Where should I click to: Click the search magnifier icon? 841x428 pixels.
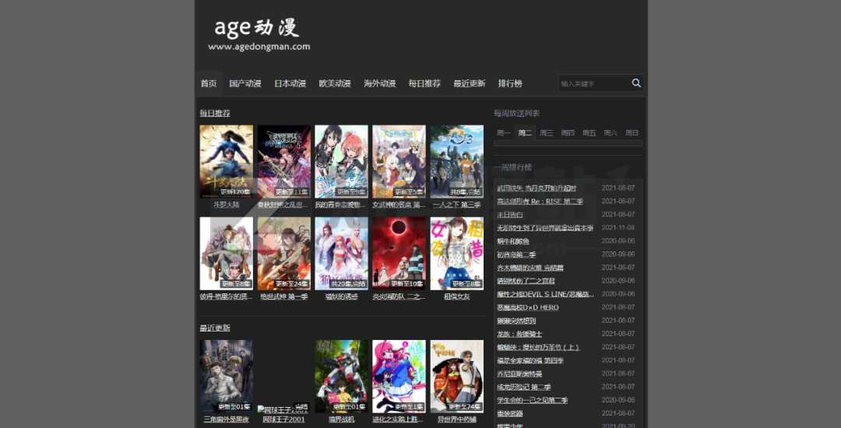point(636,83)
